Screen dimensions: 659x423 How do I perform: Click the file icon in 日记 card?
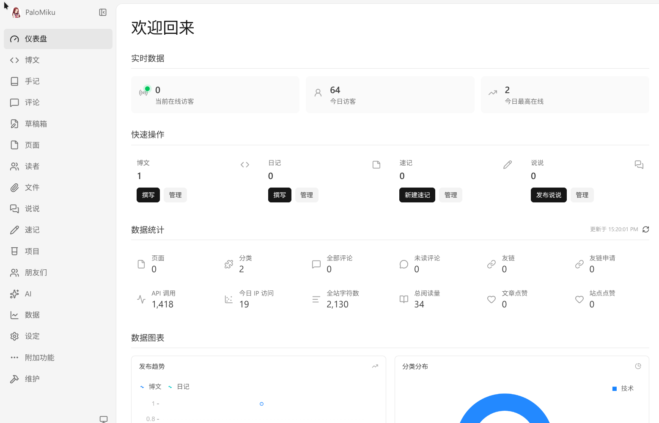pyautogui.click(x=376, y=165)
